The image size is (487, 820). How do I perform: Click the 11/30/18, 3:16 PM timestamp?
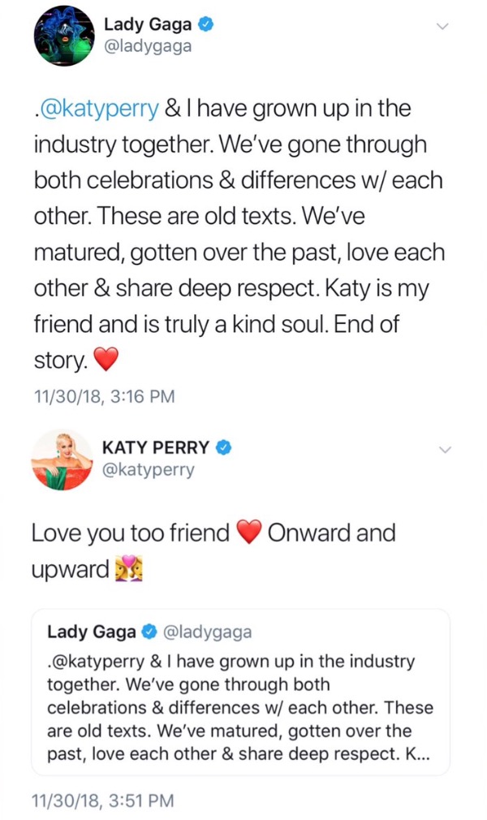coord(104,396)
